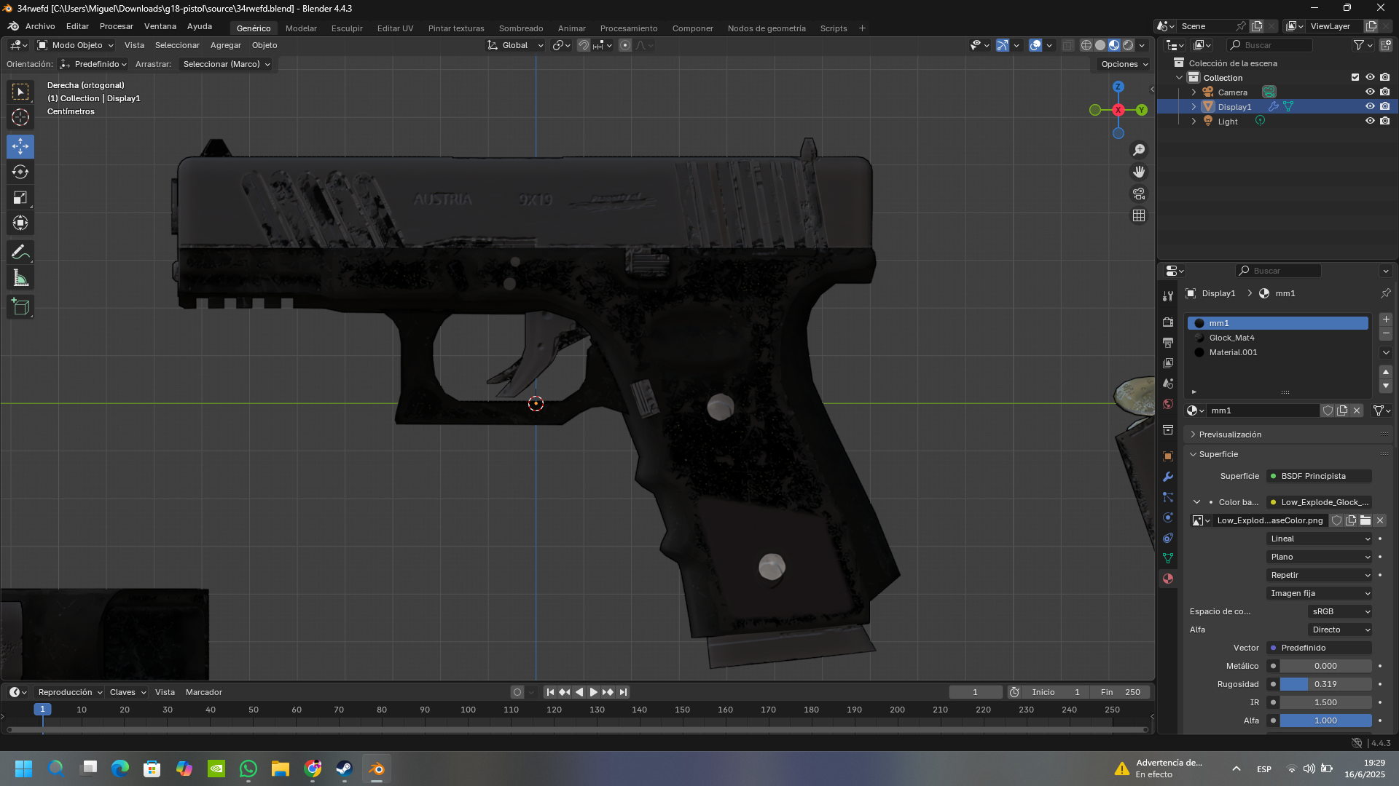The image size is (1399, 786).
Task: Click the BSDF Principista surface button
Action: point(1320,476)
